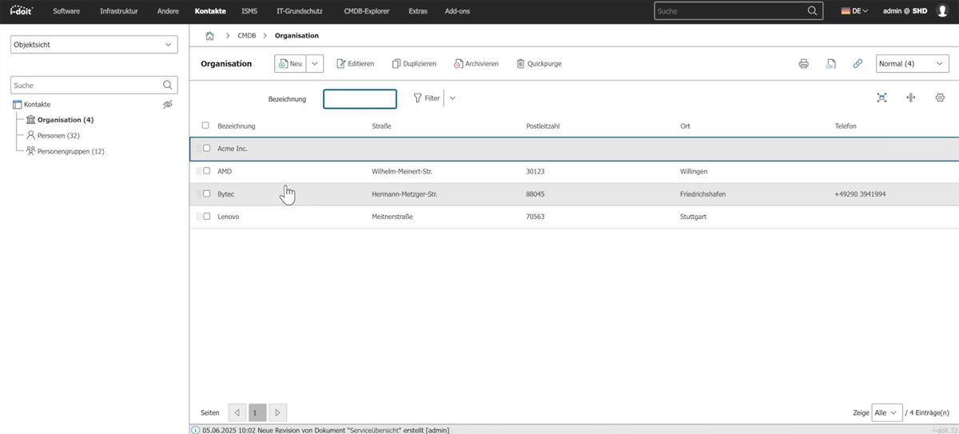
Task: Click the Neu button
Action: tap(291, 64)
